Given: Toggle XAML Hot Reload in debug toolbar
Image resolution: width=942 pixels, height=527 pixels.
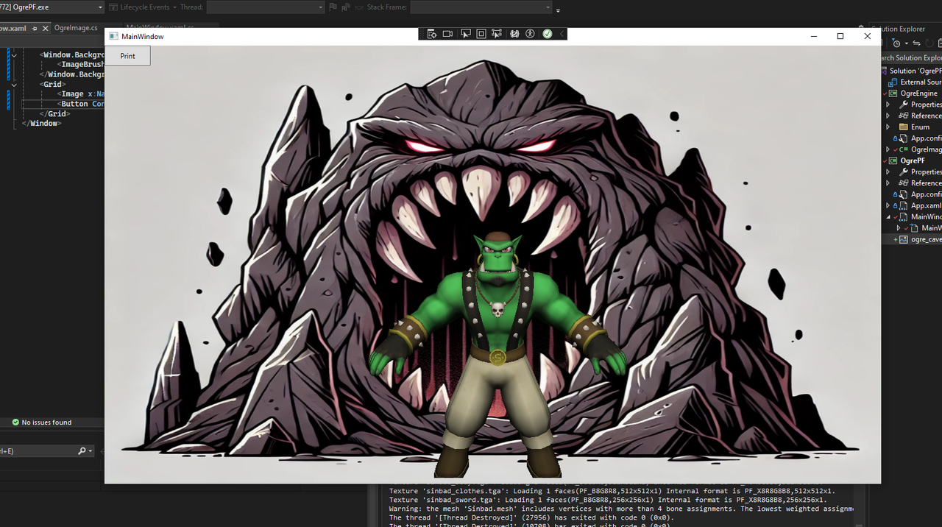Looking at the screenshot, I should [x=514, y=34].
